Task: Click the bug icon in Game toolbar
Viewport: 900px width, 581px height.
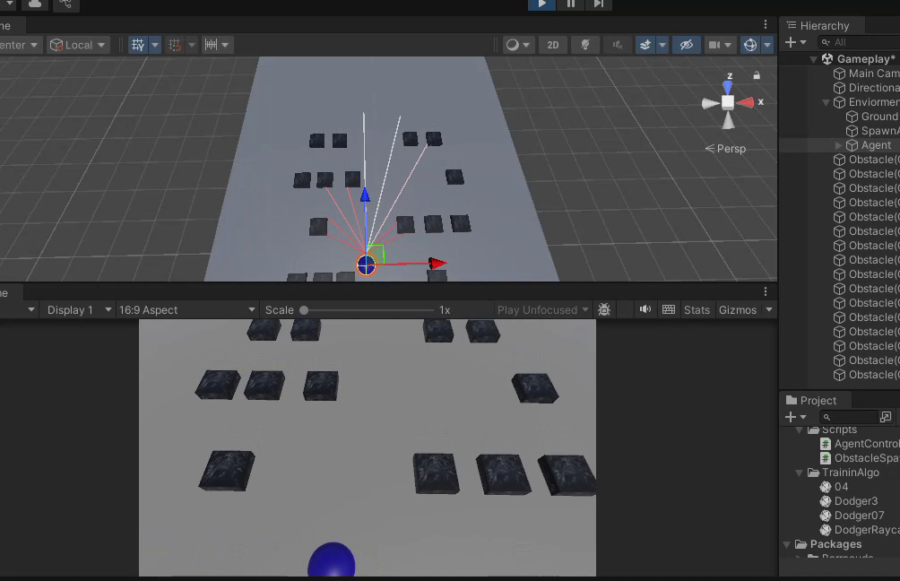Action: (604, 310)
